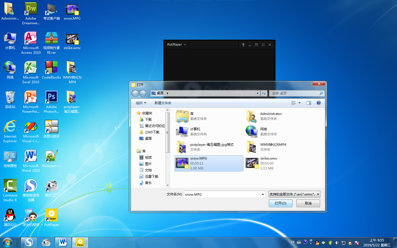Viewport: 397px width, 248px height.
Task: Open the potplayer-截五幅图-jpg格式 folder in dialog
Action: pos(209,147)
